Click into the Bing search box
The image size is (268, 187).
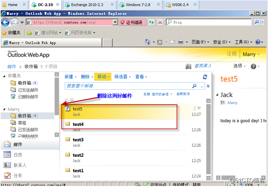209,22
